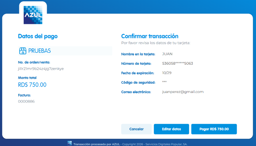Click the AZUL logo at top

[x=33, y=15]
